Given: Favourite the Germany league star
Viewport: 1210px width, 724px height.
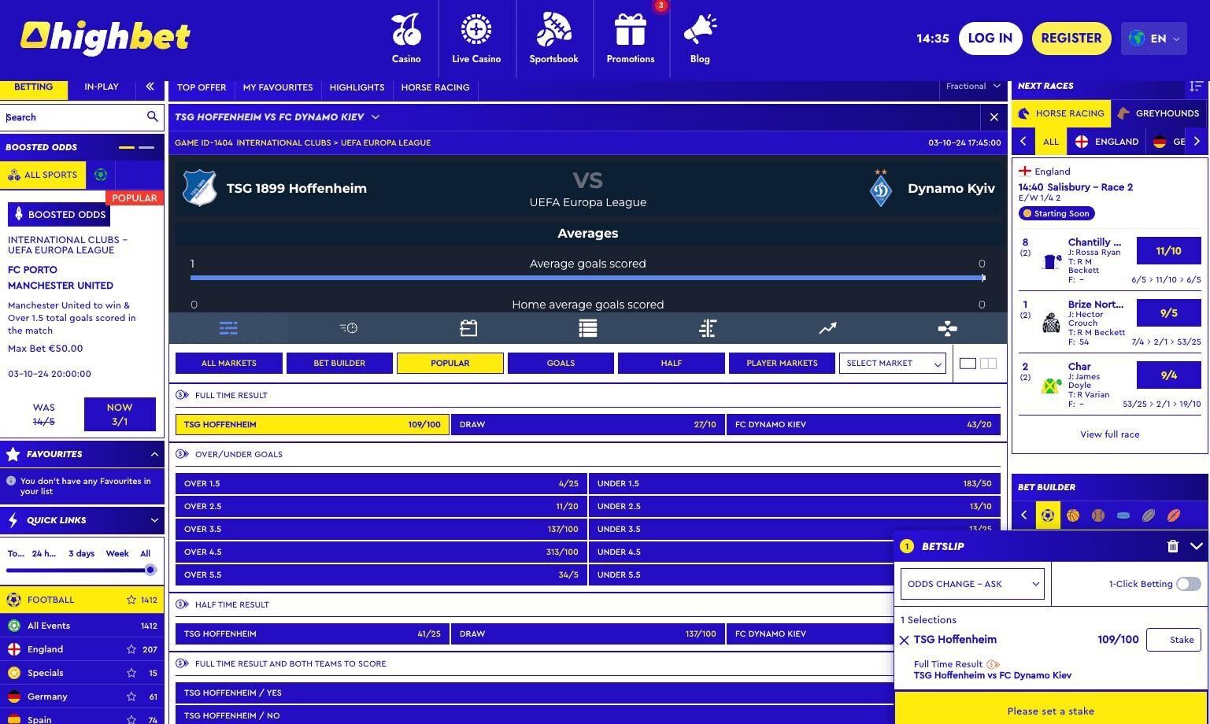Looking at the screenshot, I should (131, 696).
